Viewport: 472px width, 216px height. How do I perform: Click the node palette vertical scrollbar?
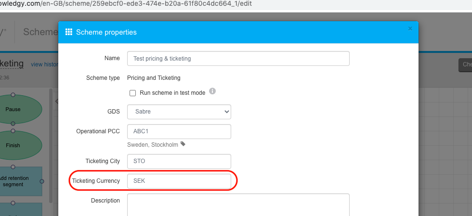pos(50,144)
